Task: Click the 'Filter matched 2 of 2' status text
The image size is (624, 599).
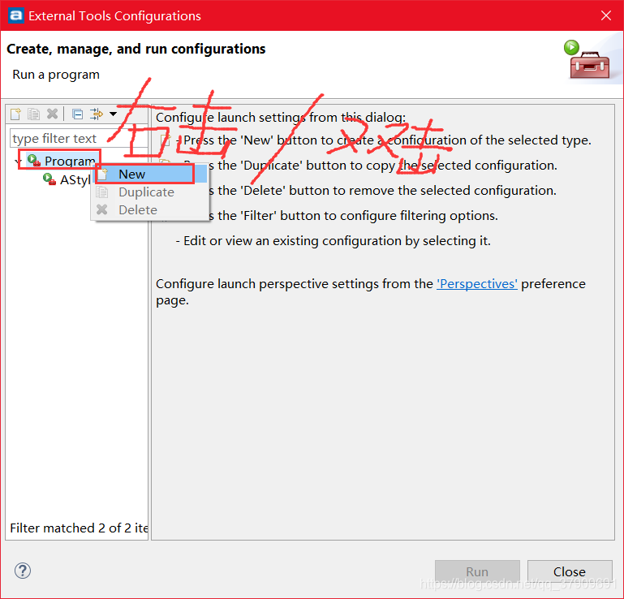Action: [x=79, y=528]
